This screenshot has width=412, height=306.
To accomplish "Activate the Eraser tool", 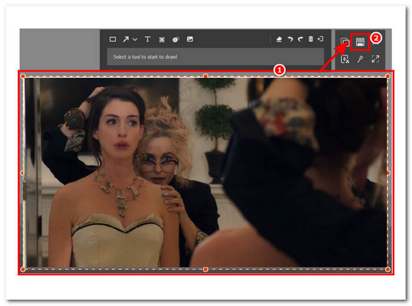I will [280, 39].
